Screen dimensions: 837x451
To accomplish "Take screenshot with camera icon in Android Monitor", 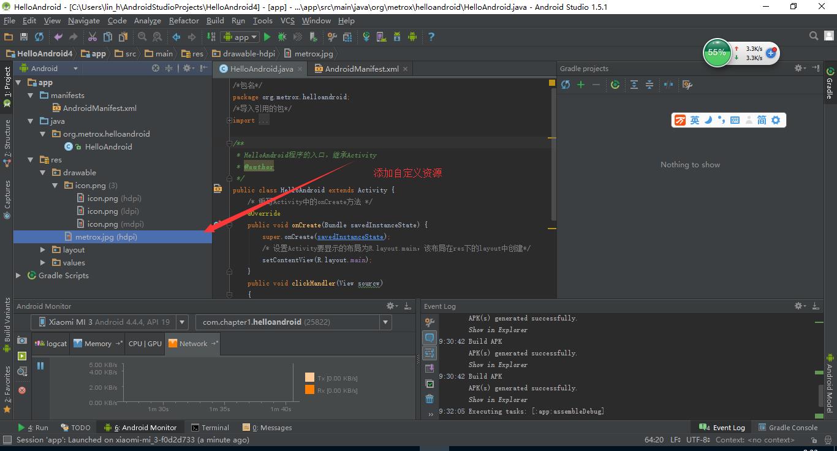I will [x=22, y=340].
